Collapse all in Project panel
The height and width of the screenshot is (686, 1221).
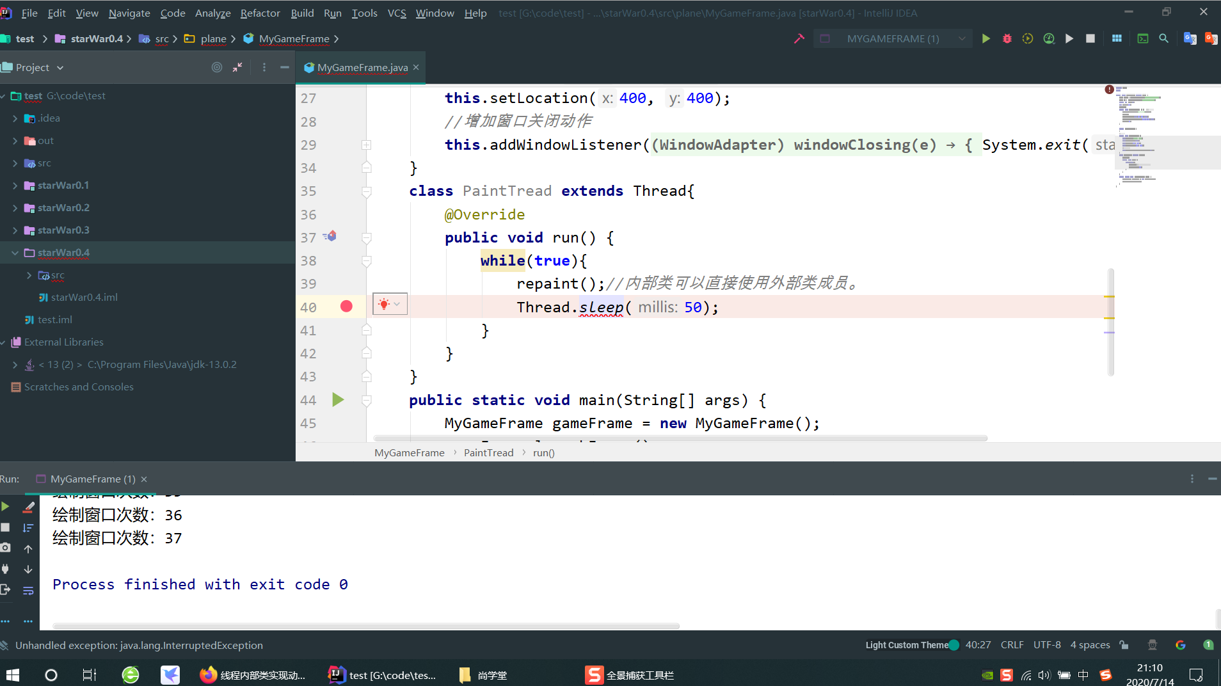coord(237,67)
